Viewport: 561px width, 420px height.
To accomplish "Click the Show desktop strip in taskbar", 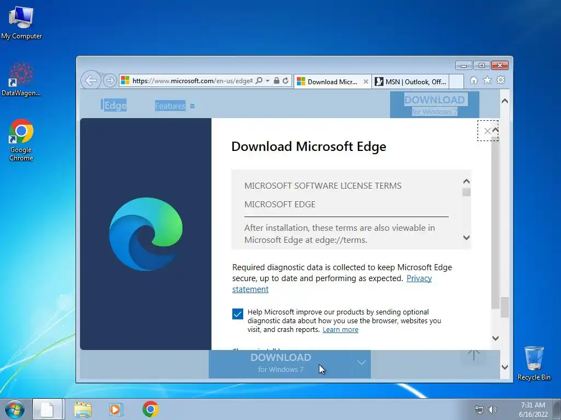I will (x=557, y=409).
